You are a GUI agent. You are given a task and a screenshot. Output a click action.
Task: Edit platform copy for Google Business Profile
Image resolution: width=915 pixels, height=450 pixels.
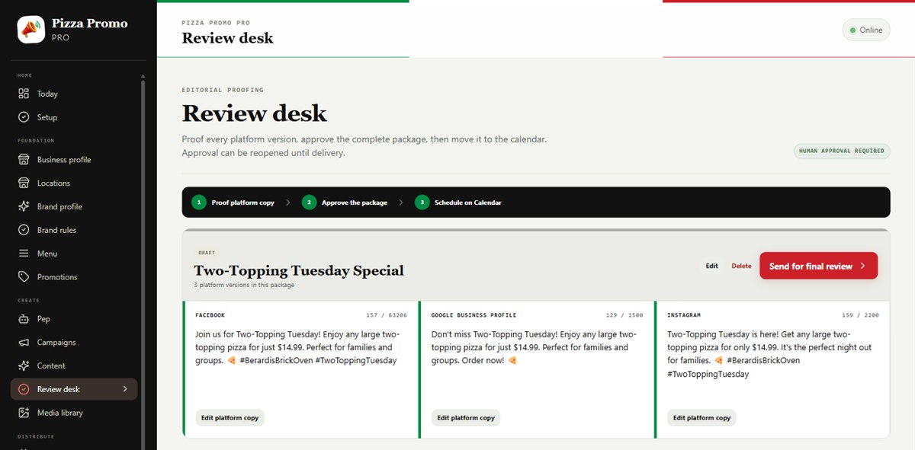466,417
